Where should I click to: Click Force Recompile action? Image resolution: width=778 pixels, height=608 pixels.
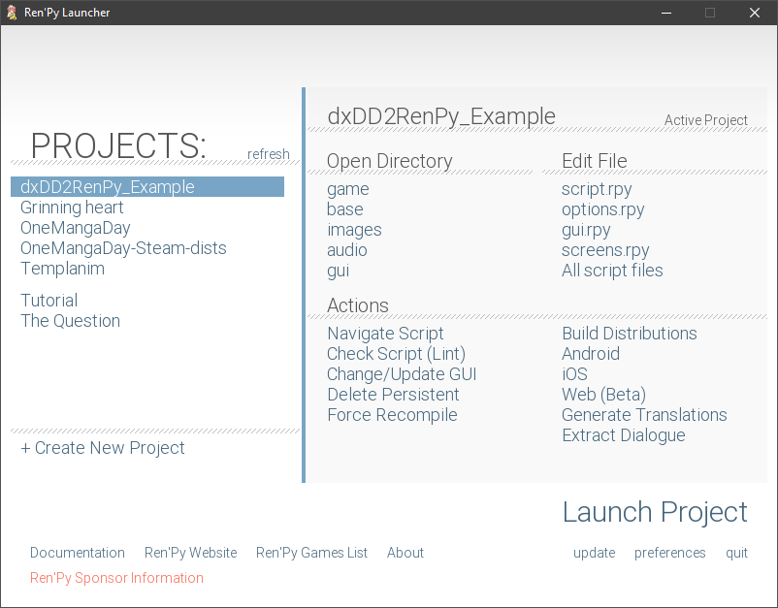coord(392,415)
